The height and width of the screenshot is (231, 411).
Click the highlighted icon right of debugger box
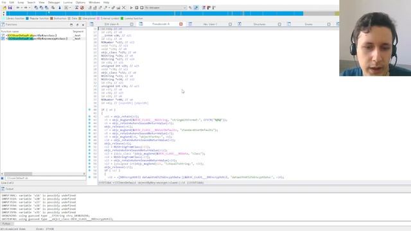click(x=196, y=8)
